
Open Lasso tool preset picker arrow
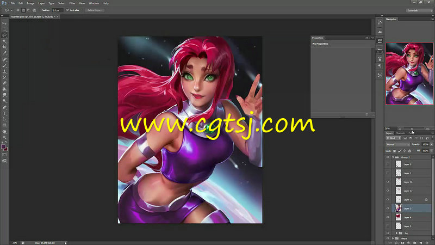point(11,10)
